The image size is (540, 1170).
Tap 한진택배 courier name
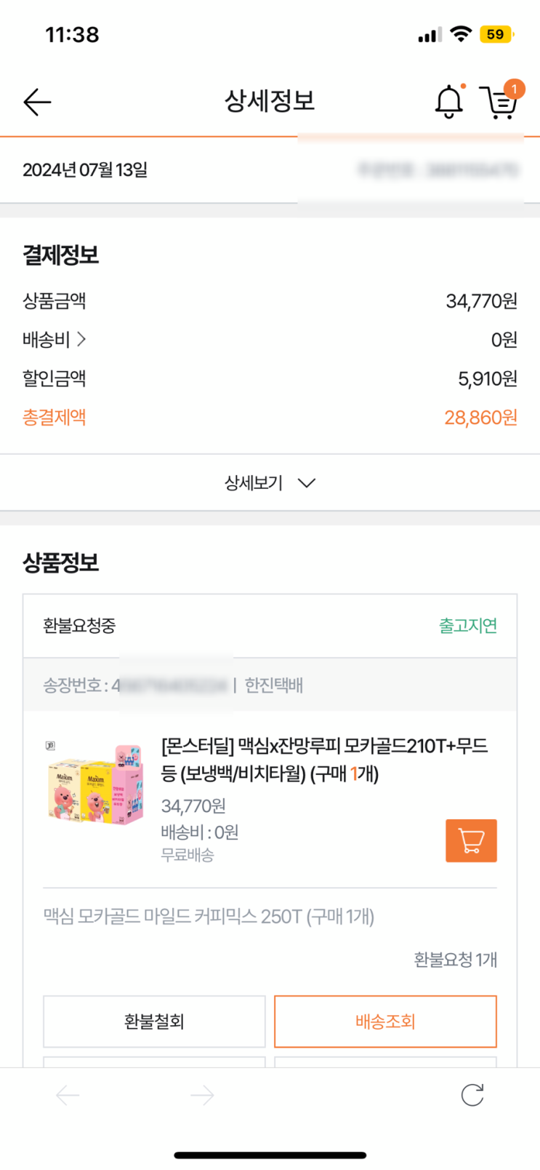pyautogui.click(x=274, y=685)
